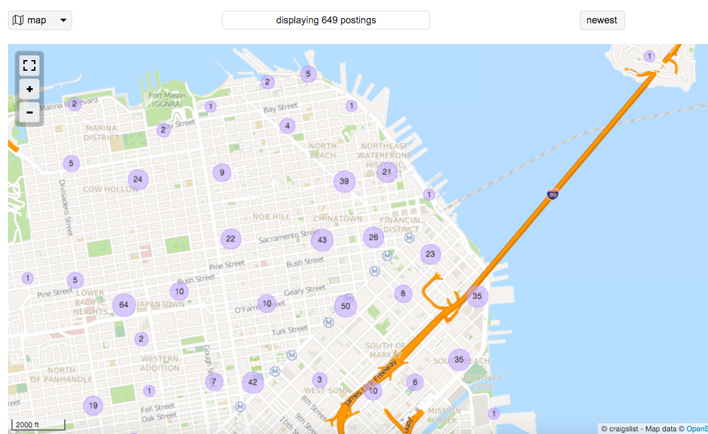Click the 23 cluster in Financial District
Screen dimensions: 708x434
click(430, 254)
